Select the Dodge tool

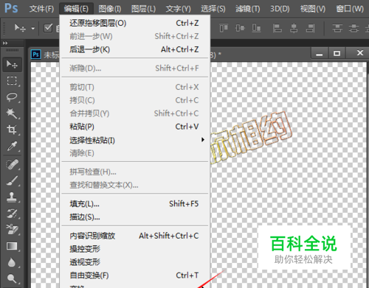coord(12,278)
